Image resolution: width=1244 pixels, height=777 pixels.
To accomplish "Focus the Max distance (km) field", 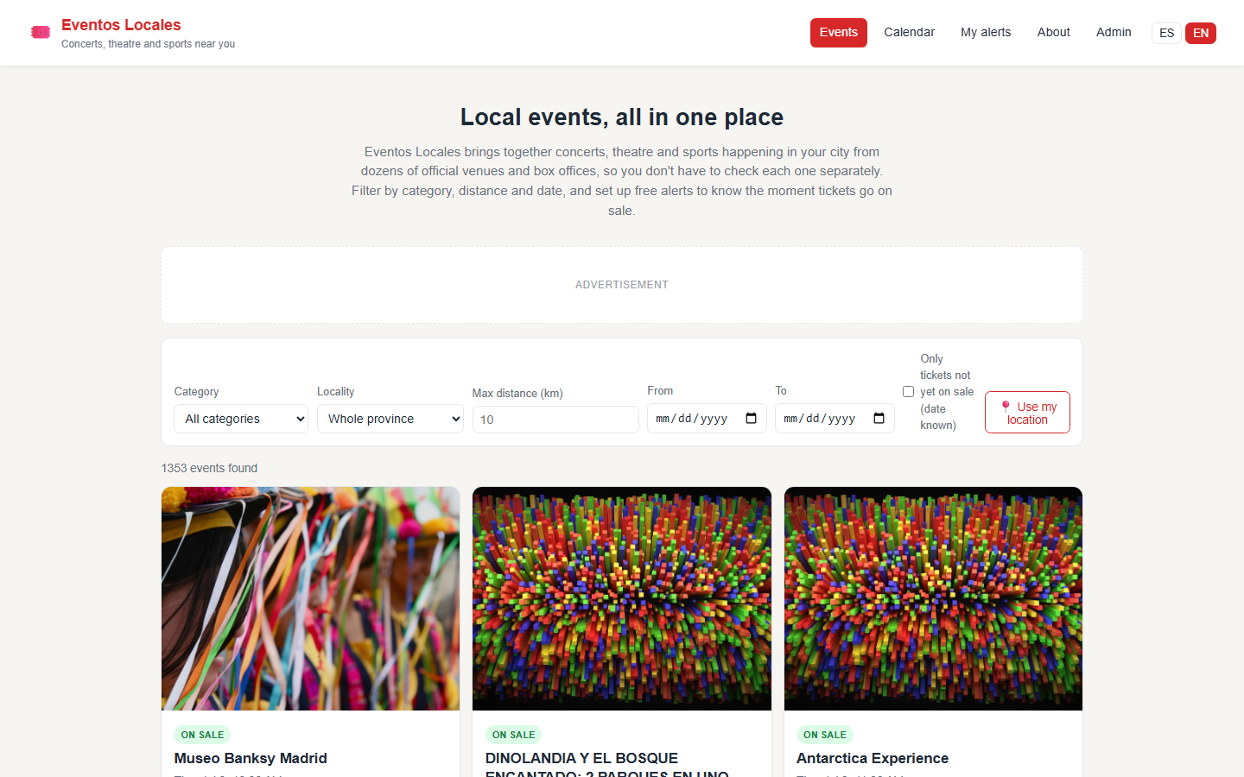I will (x=555, y=420).
